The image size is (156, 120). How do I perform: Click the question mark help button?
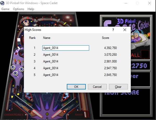click(x=113, y=30)
